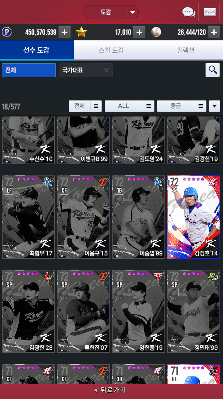
Task: Toggle the sort direction triangle button
Action: point(214,106)
